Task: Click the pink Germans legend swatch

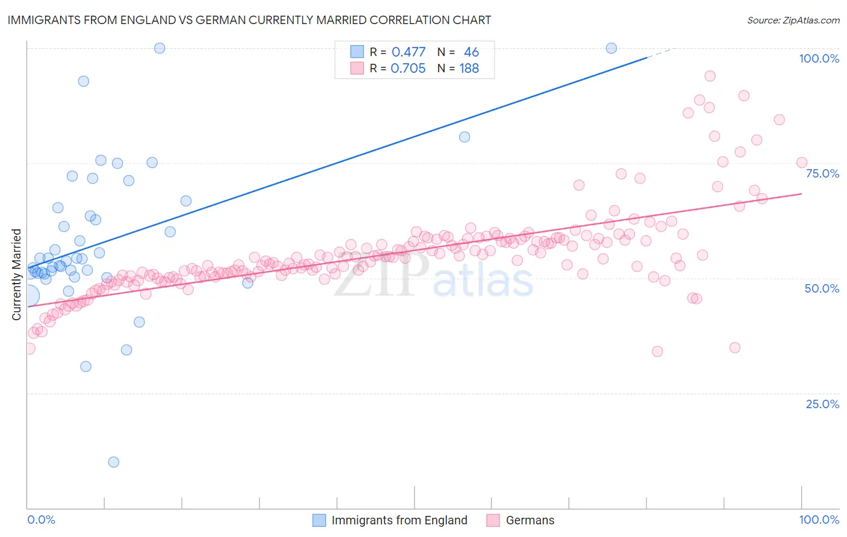Action: click(493, 520)
